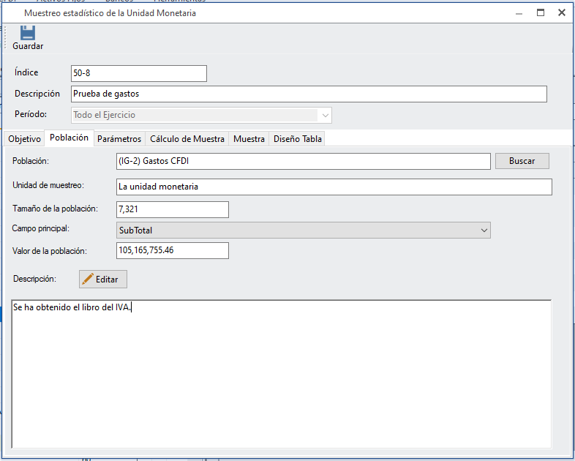Maximize the Muestreo estadístico window
The image size is (575, 461).
click(x=541, y=12)
